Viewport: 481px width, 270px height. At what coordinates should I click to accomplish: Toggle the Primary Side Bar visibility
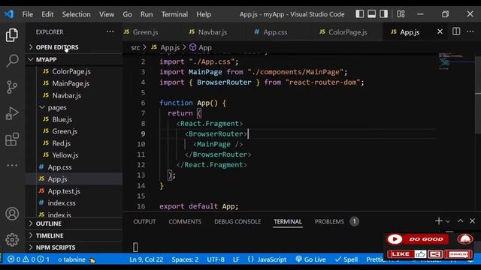click(x=360, y=13)
